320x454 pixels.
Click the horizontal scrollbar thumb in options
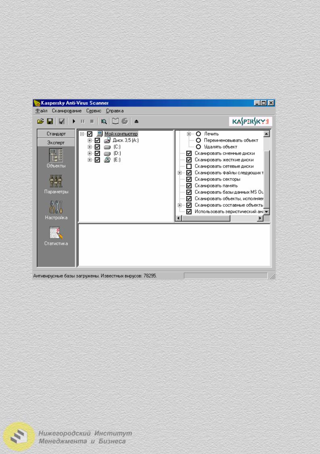point(206,218)
